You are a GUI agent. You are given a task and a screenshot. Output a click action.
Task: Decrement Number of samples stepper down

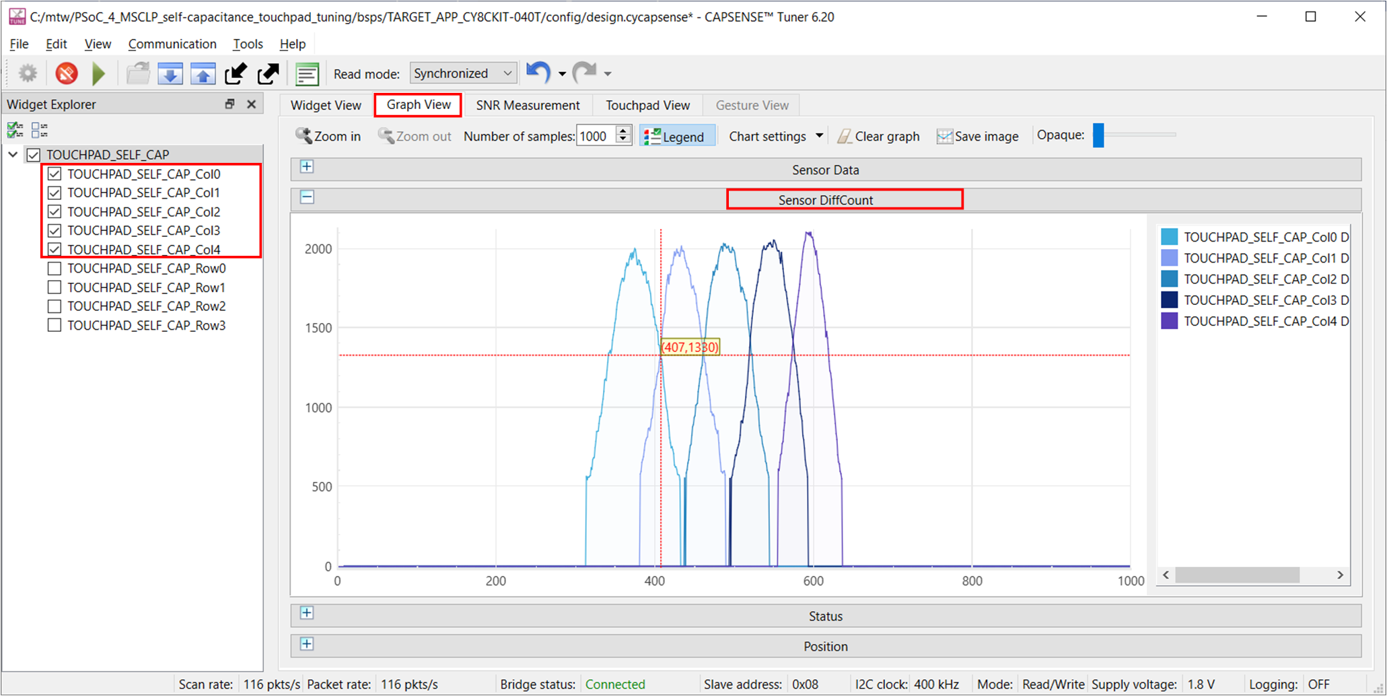624,141
